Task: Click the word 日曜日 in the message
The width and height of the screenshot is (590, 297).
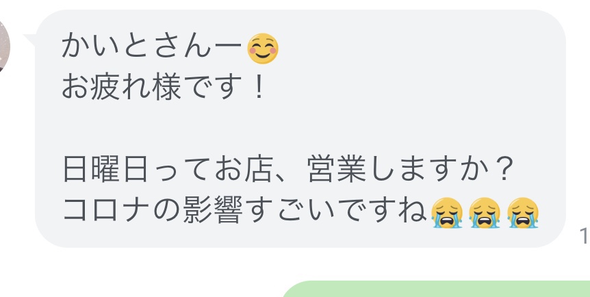Action: pyautogui.click(x=105, y=171)
